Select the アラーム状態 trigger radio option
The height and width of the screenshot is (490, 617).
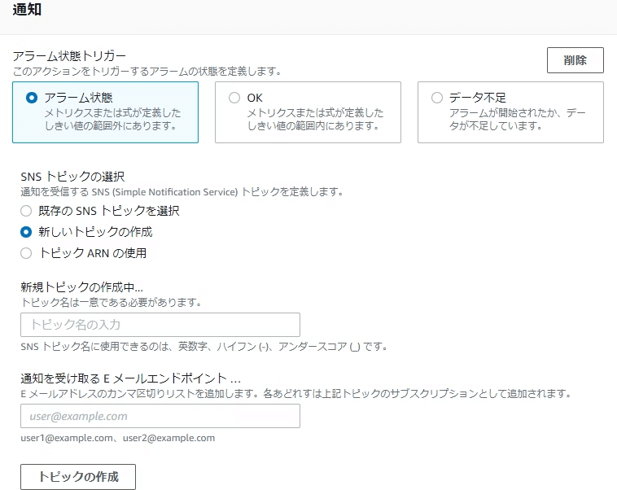click(32, 98)
